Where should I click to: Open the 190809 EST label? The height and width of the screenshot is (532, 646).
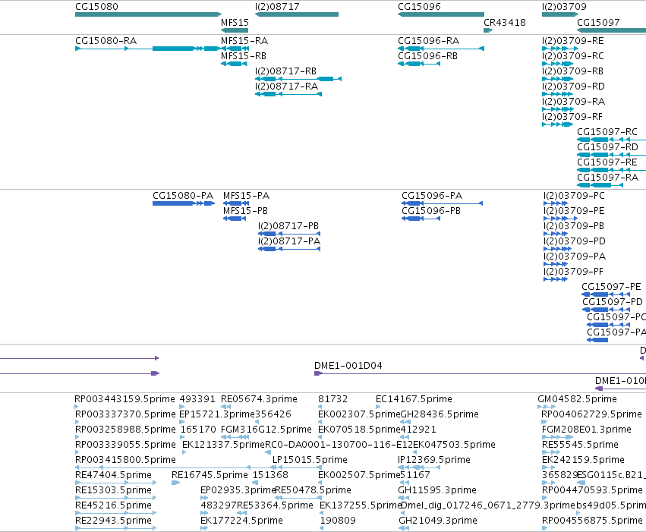[x=338, y=521]
